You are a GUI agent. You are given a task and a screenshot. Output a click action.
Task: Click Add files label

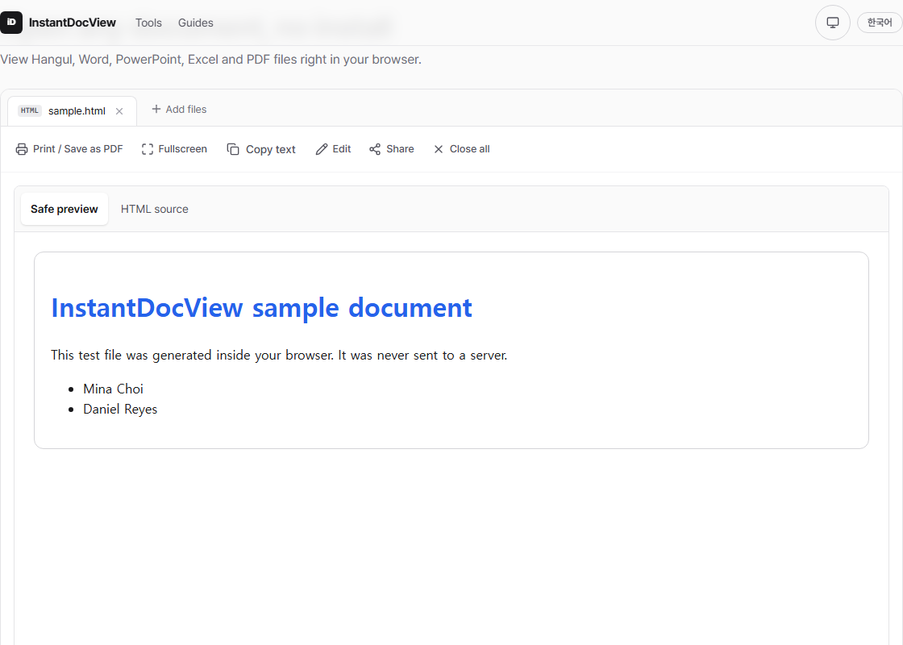click(186, 110)
